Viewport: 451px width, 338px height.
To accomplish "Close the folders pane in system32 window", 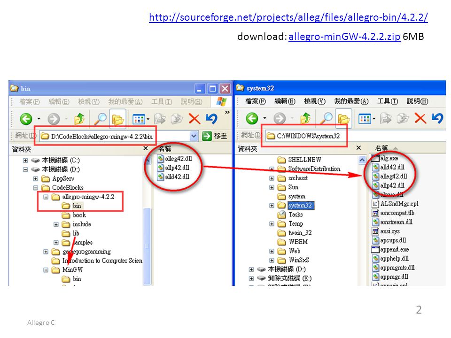I will pyautogui.click(x=358, y=148).
